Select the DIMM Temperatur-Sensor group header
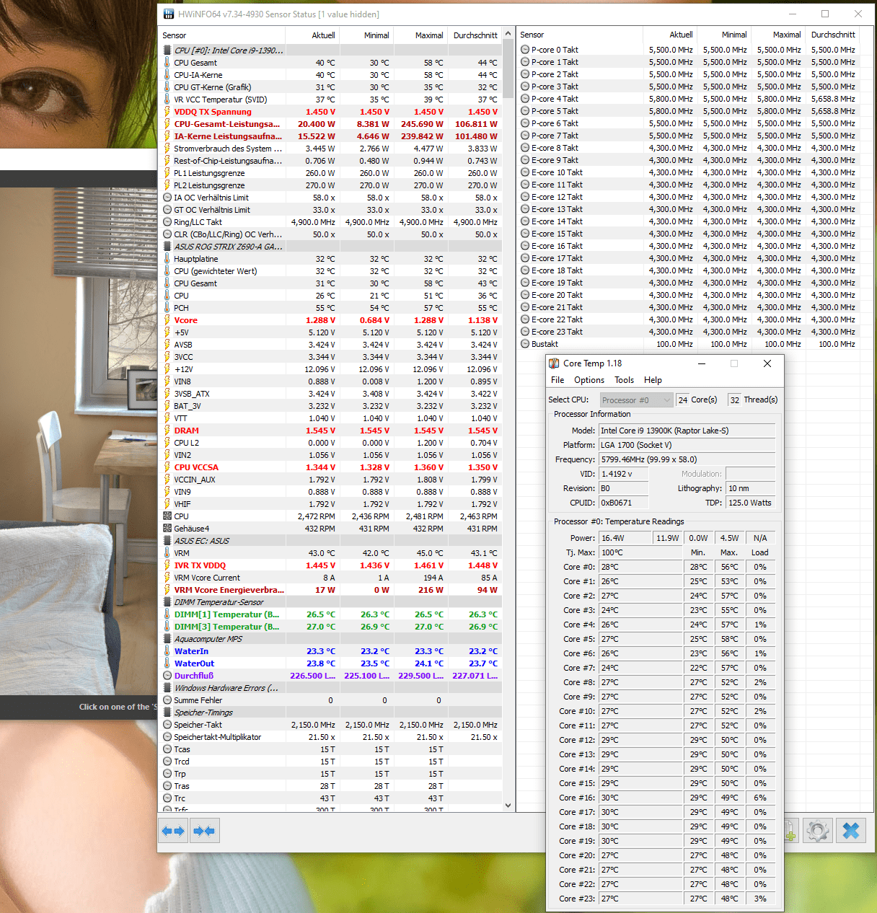This screenshot has width=877, height=913. point(330,602)
